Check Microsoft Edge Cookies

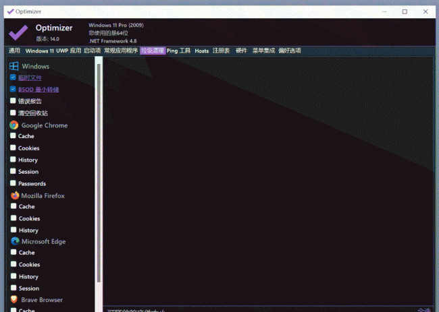(x=14, y=264)
